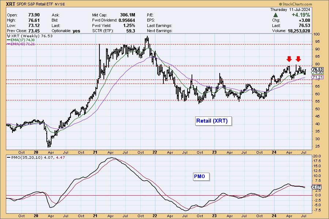Image resolution: width=329 pixels, height=219 pixels.
Task: Click the NYSE exchange label
Action: coord(60,4)
